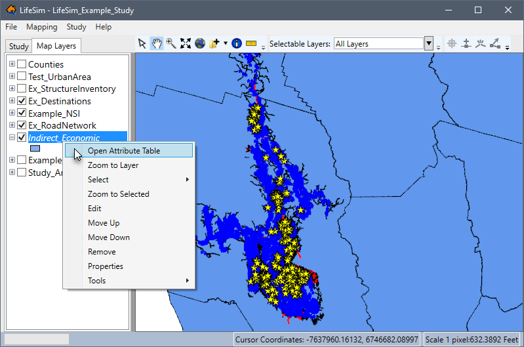Open the File menu
Viewport: 524px width, 347px height.
11,27
